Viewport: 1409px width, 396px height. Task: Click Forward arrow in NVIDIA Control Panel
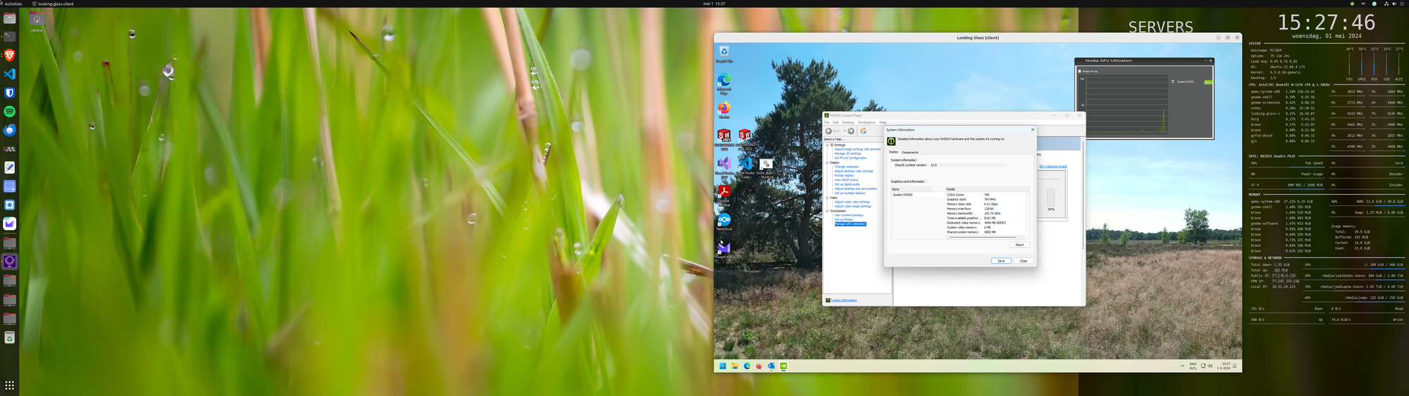[x=851, y=131]
